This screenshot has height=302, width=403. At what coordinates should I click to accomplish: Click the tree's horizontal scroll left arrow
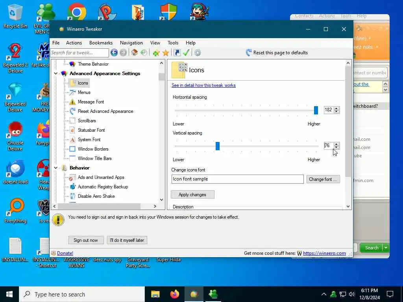click(54, 206)
